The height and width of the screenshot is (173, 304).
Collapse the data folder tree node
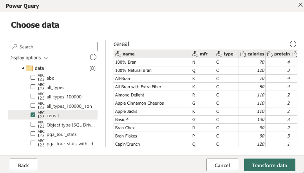click(x=22, y=68)
